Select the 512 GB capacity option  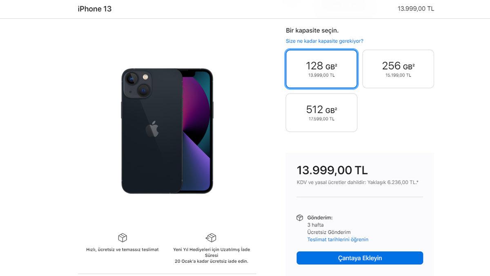[321, 112]
